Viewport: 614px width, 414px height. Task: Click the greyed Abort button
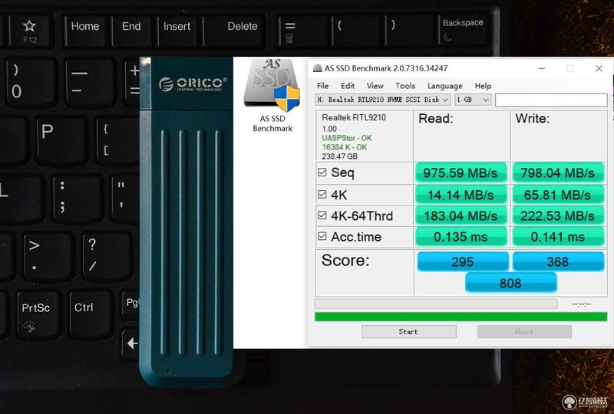524,331
